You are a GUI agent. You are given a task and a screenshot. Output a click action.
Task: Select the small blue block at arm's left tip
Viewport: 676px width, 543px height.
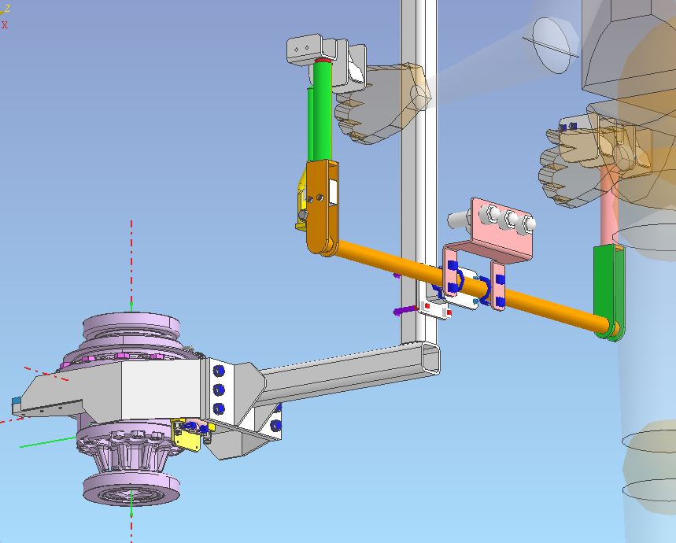pyautogui.click(x=16, y=404)
